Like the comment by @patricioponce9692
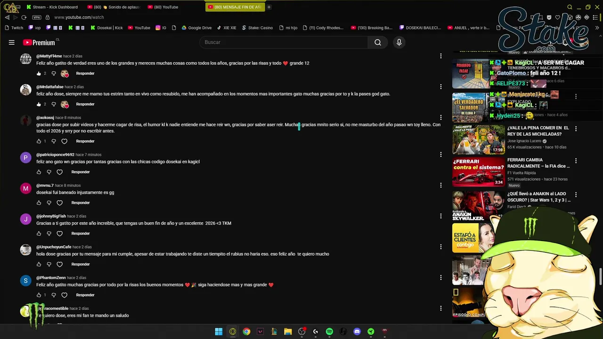Viewport: 603px width, 339px height. [39, 172]
